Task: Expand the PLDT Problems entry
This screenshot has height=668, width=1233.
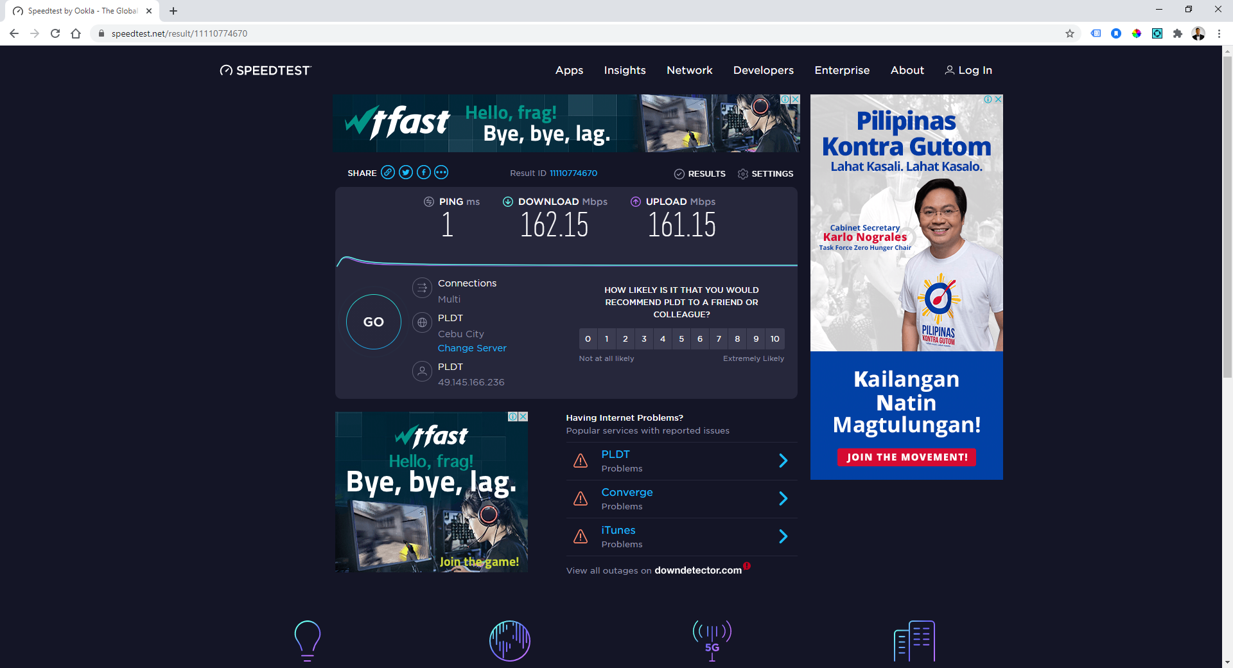Action: click(x=681, y=461)
